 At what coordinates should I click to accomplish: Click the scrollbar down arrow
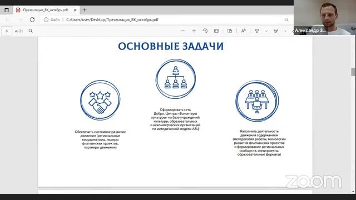click(x=353, y=192)
